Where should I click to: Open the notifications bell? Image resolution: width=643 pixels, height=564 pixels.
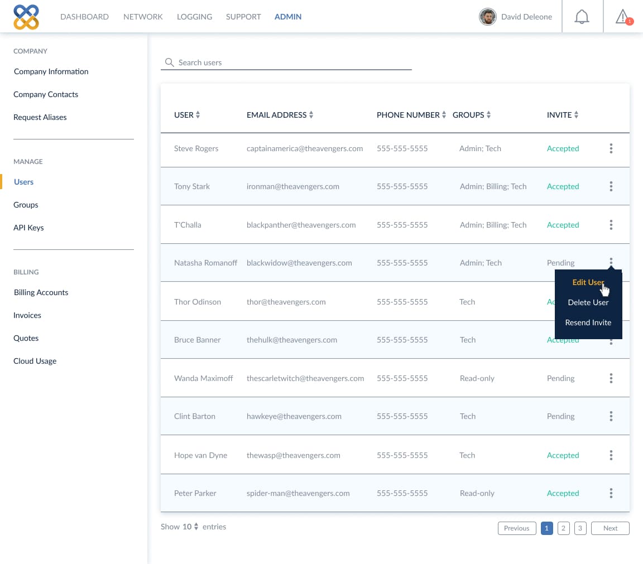click(x=582, y=17)
